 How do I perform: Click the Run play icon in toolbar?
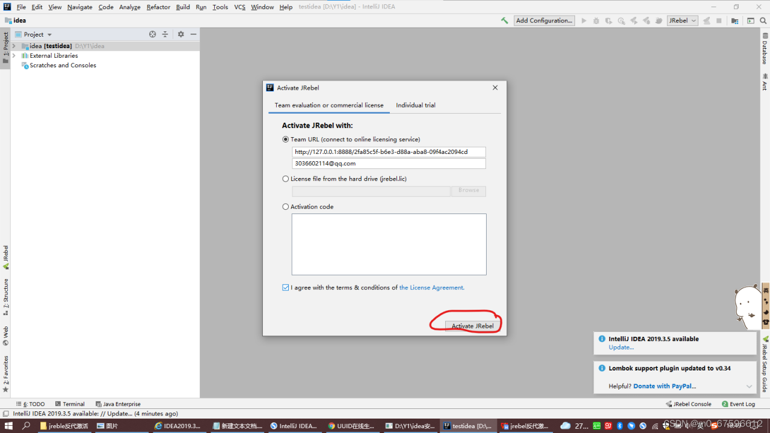pyautogui.click(x=584, y=20)
